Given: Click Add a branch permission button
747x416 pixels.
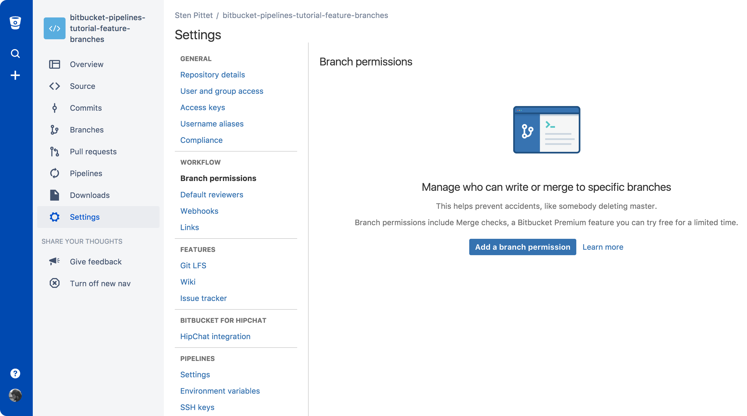Looking at the screenshot, I should coord(522,247).
